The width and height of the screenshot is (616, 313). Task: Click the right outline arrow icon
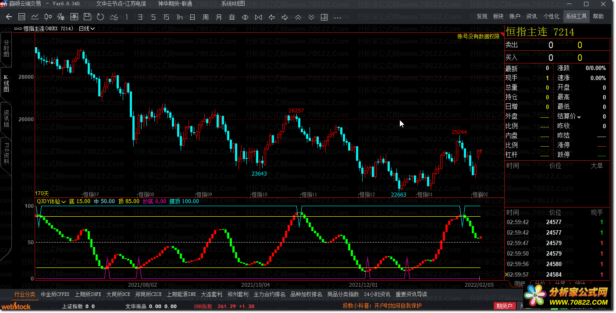(x=285, y=17)
